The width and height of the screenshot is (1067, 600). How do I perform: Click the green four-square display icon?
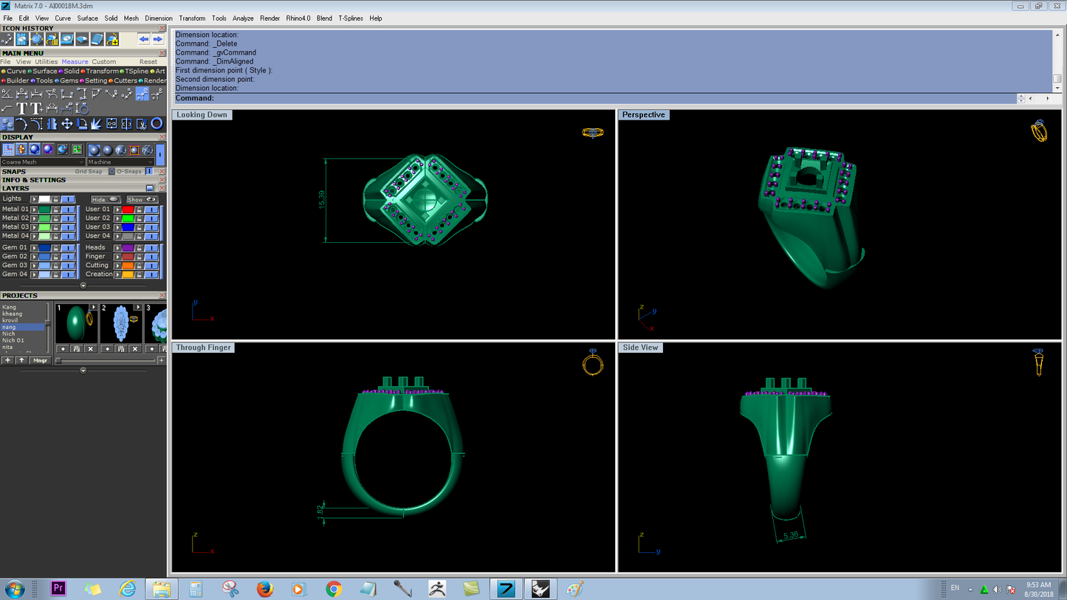pyautogui.click(x=77, y=150)
